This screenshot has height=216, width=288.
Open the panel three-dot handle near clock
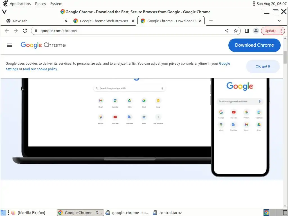click(x=254, y=3)
